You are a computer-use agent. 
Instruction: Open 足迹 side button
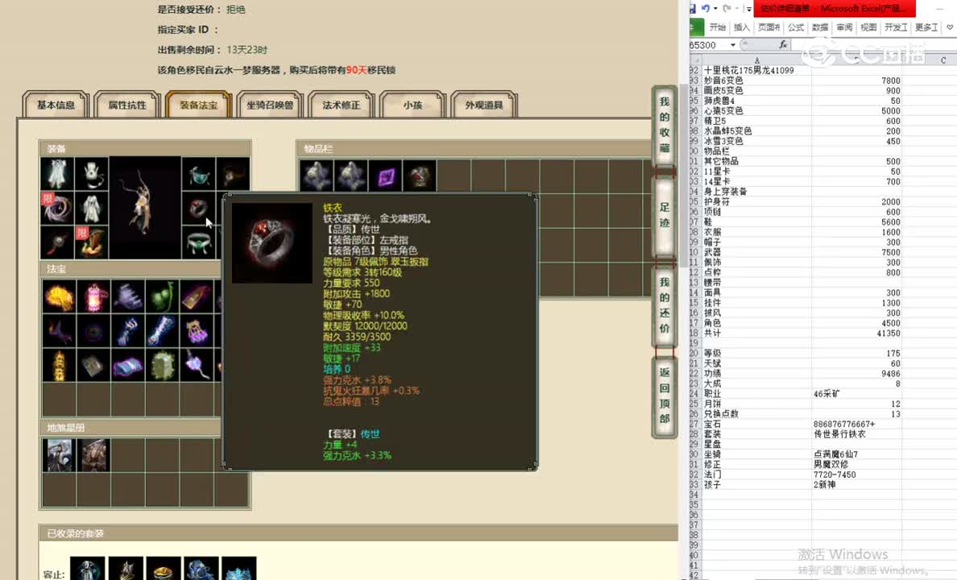click(665, 216)
